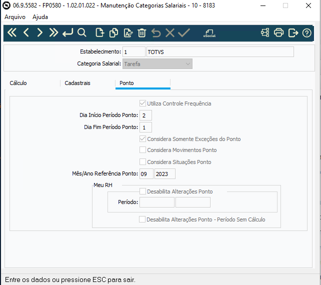Open help question mark icon

point(306,33)
